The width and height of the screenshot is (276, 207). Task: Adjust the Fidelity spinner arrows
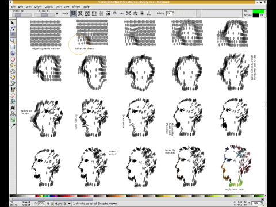point(173,13)
